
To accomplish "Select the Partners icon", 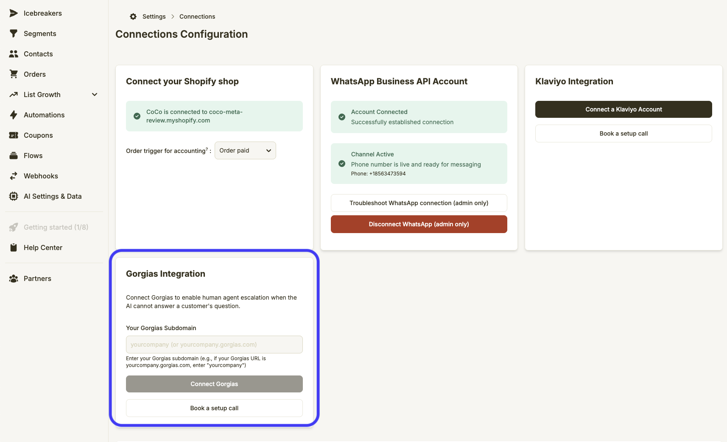I will pyautogui.click(x=14, y=278).
